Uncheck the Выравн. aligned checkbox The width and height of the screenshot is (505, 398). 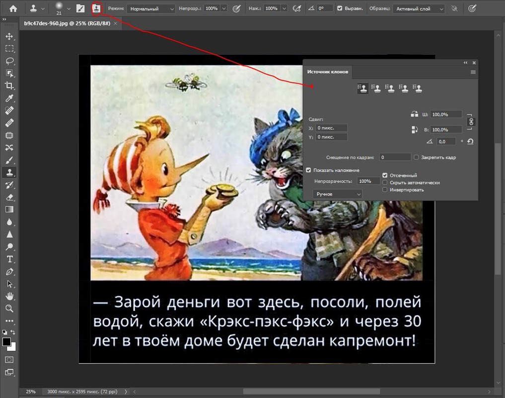pos(340,8)
